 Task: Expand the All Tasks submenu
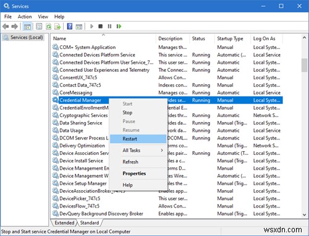(138, 151)
